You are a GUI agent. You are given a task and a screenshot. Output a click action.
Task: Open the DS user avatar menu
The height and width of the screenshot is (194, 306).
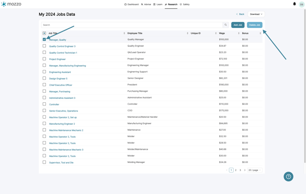pyautogui.click(x=302, y=5)
